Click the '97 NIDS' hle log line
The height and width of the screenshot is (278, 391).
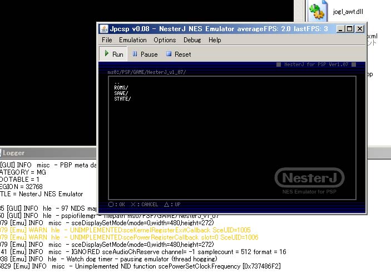pos(48,208)
